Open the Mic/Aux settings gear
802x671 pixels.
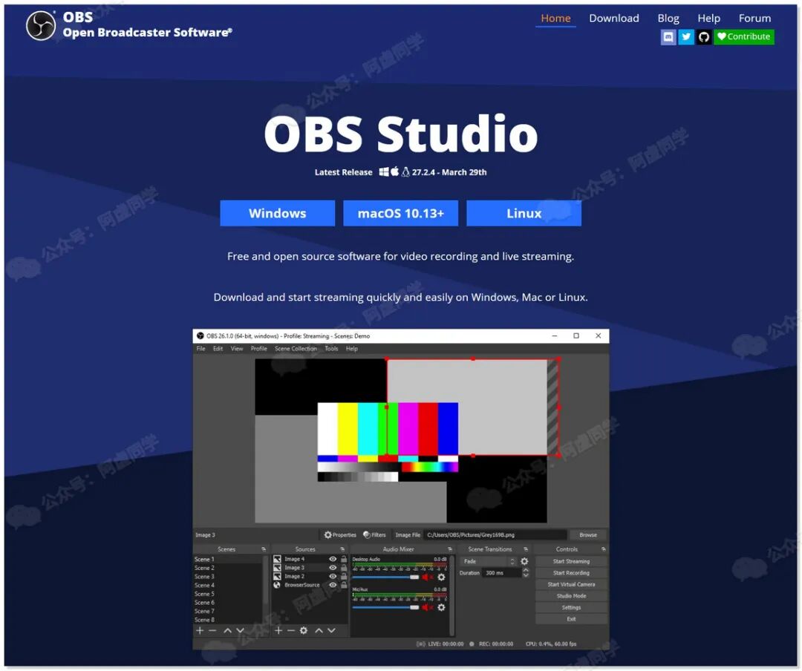(x=441, y=608)
